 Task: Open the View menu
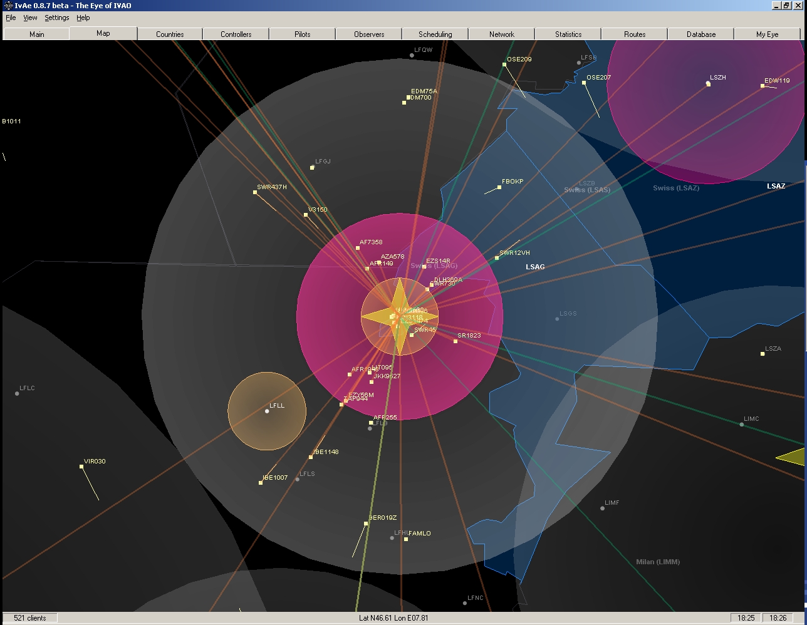point(30,18)
